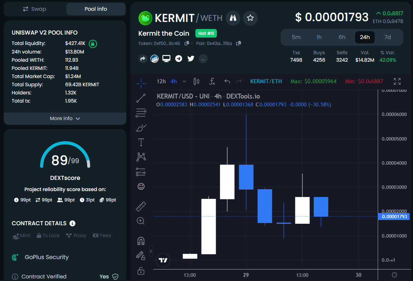
Task: Click the Proxy contract detail item
Action: pos(76,236)
